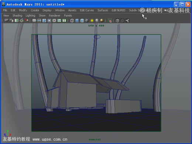Switch to Smooth Shade All icon
192x144 pixels.
click(x=77, y=21)
